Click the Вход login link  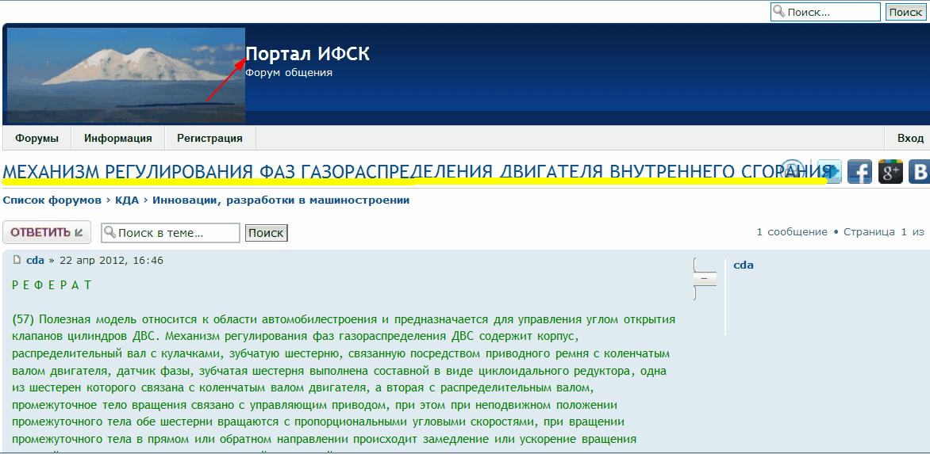click(x=910, y=138)
